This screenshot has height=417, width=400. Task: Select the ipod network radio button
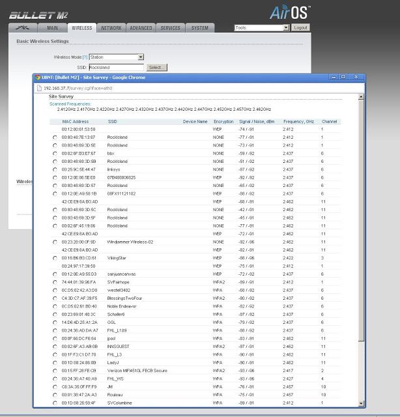pos(55,339)
